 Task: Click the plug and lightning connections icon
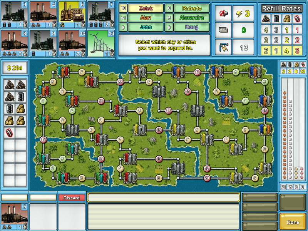click(x=223, y=47)
